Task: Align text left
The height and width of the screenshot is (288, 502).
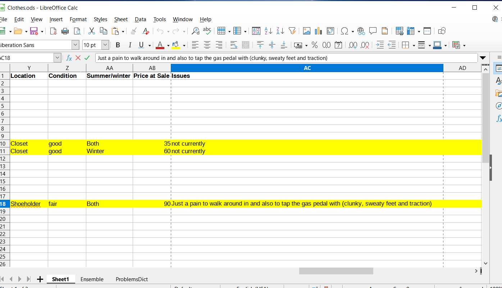Action: (195, 45)
